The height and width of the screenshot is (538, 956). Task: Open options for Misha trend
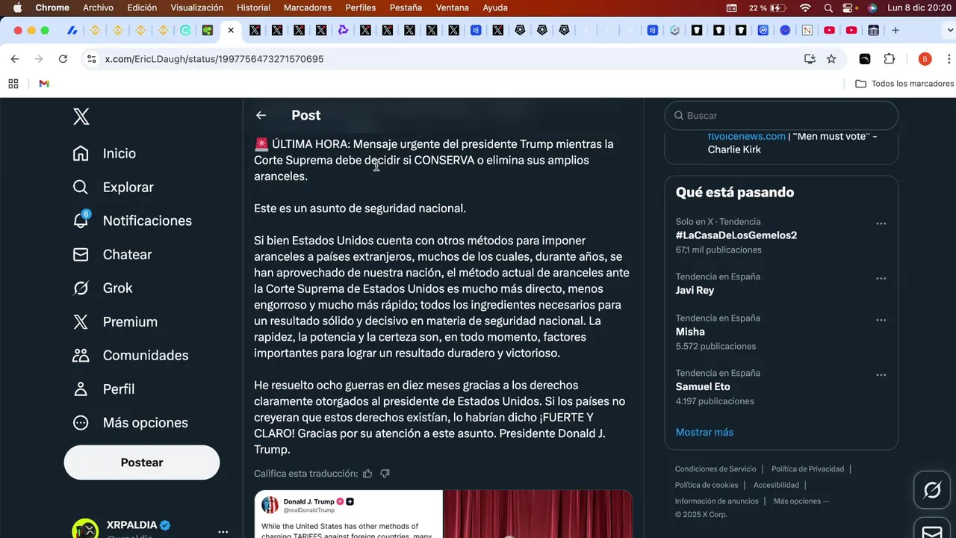(x=881, y=320)
